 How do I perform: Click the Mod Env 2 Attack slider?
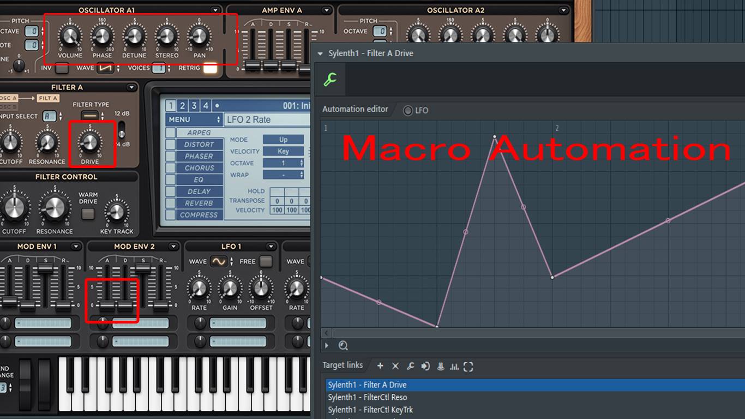pyautogui.click(x=107, y=304)
